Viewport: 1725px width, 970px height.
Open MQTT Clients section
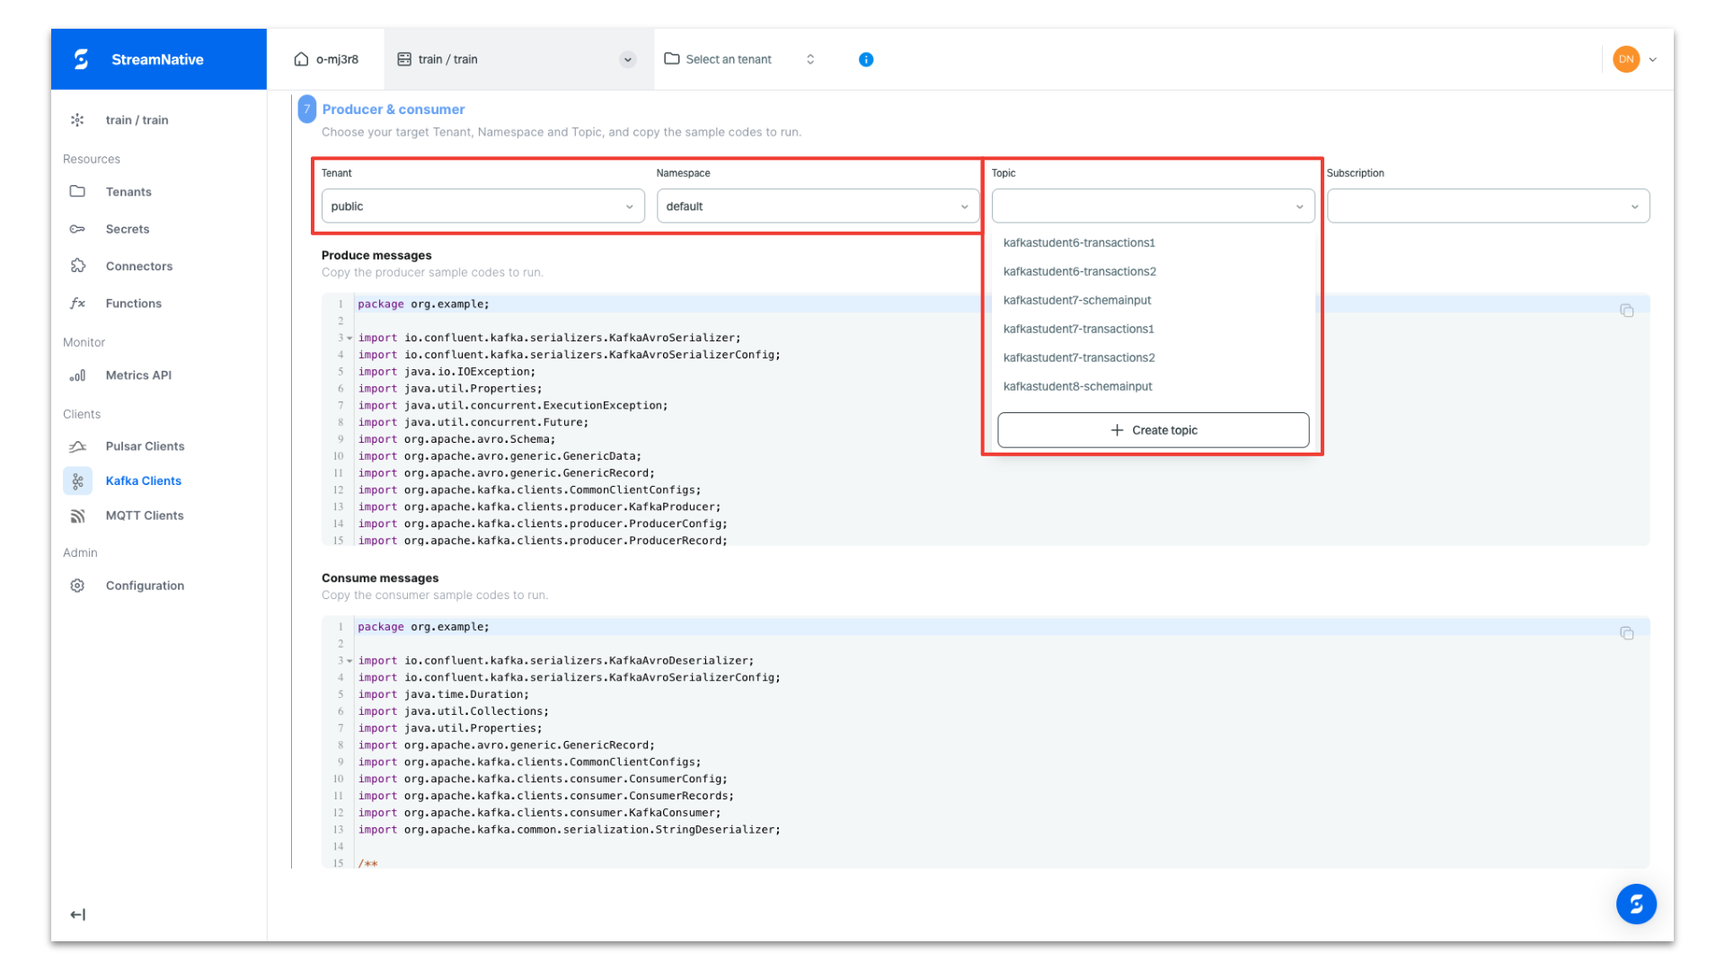pyautogui.click(x=144, y=516)
